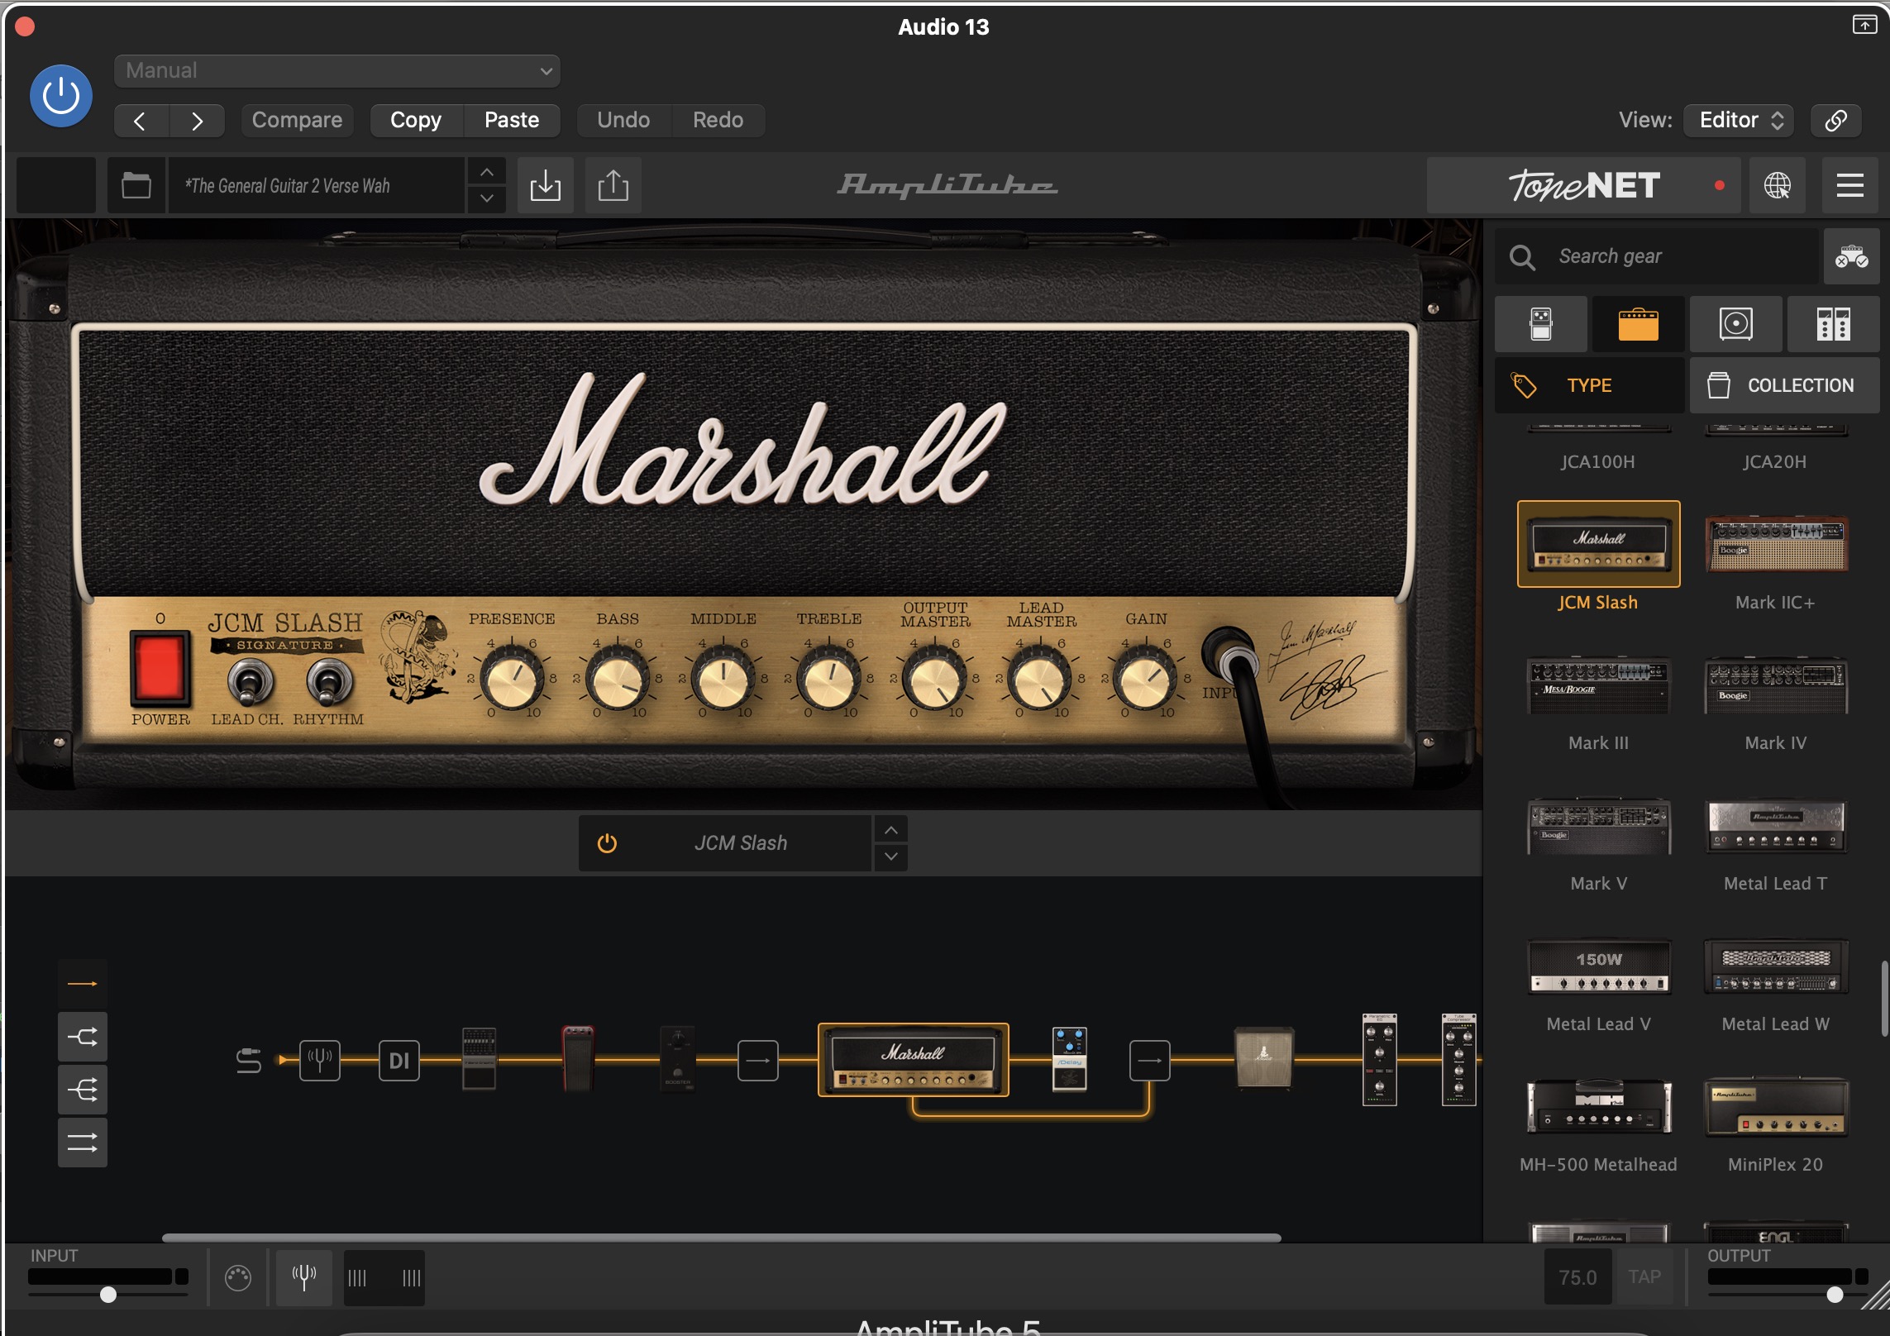Go to the next plugin setting
This screenshot has width=1890, height=1336.
click(197, 121)
